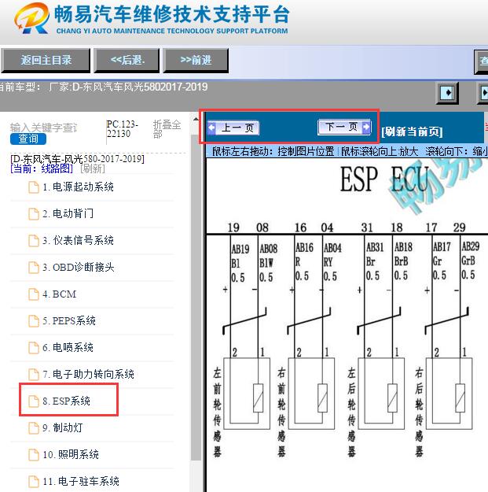488x492 pixels.
Task: Open 3. 仪表信号系统 tree item
Action: click(78, 240)
